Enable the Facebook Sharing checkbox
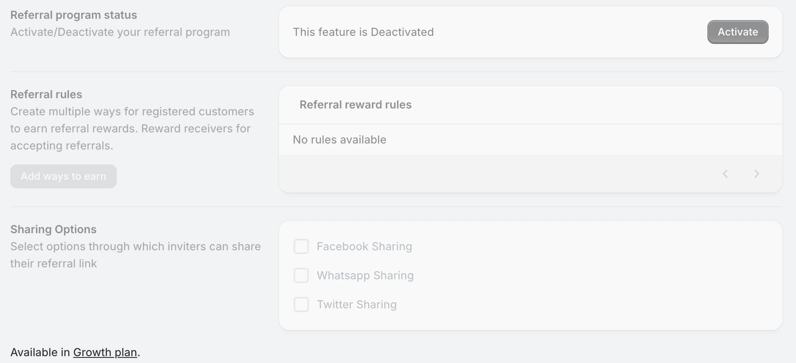The width and height of the screenshot is (796, 363). tap(301, 246)
